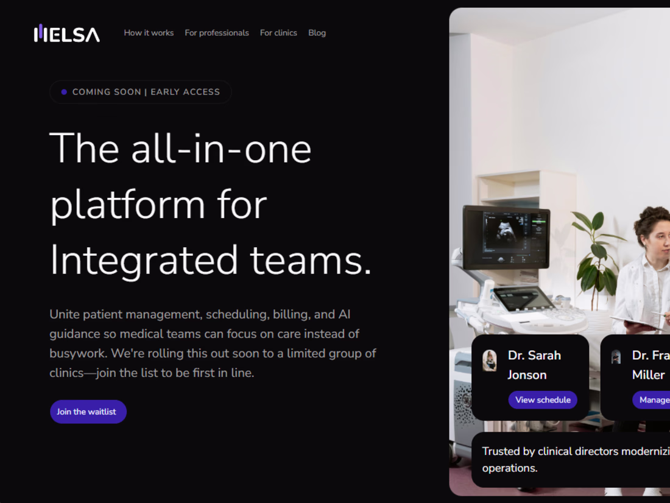Click the patient management description paragraph
The height and width of the screenshot is (503, 670).
(x=213, y=343)
